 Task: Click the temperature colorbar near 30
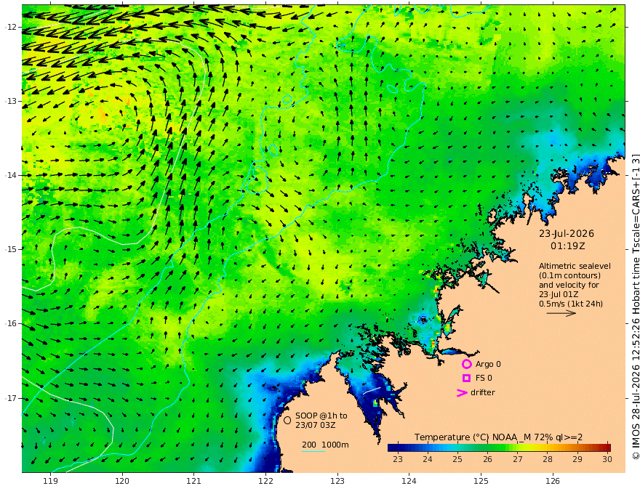pos(607,448)
